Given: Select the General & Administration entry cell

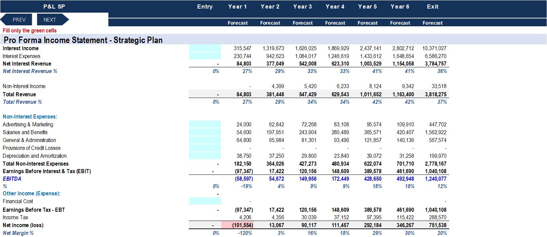Looking at the screenshot, I should pyautogui.click(x=205, y=140).
